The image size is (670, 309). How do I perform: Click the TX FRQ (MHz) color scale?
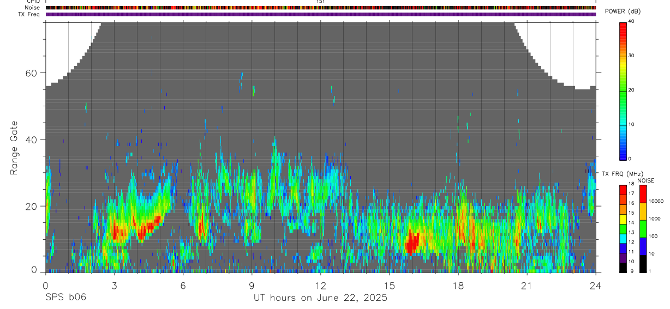coord(623,228)
